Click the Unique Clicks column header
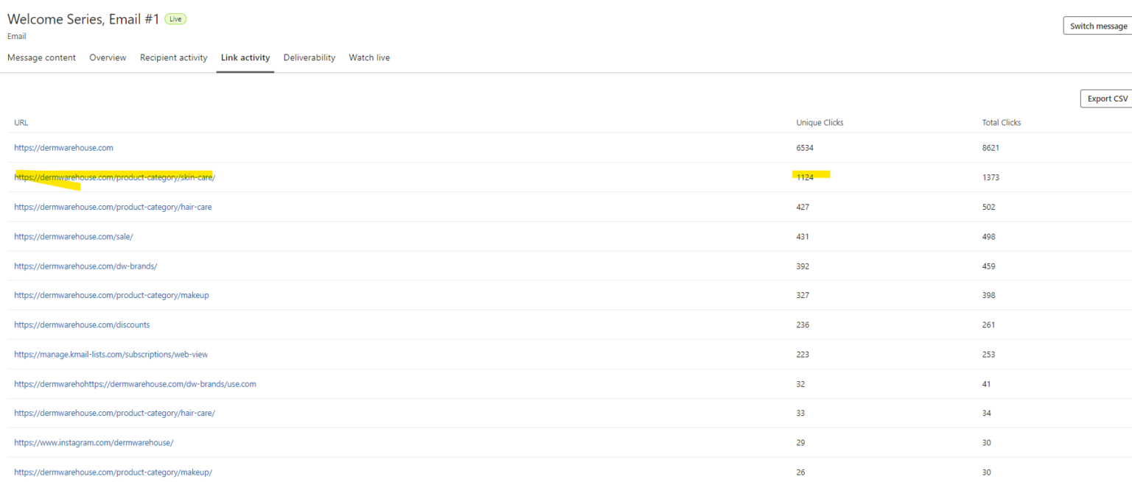1132x482 pixels. [x=820, y=123]
